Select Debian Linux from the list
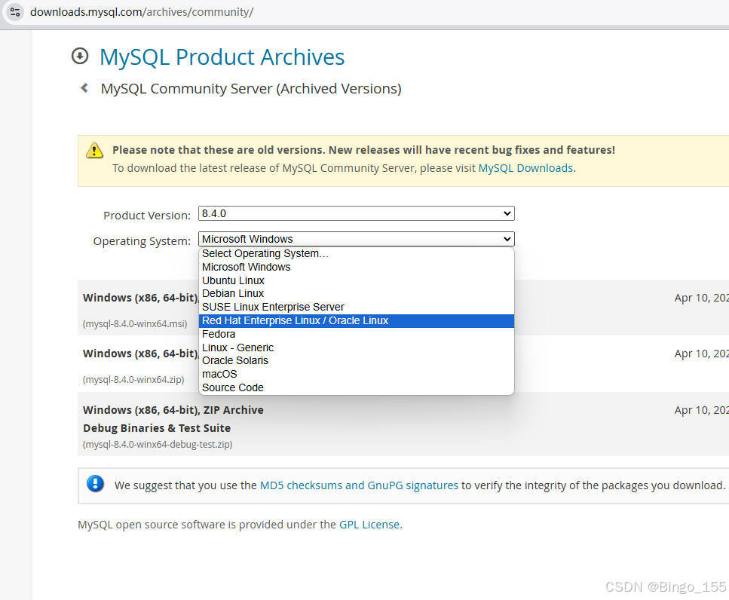The width and height of the screenshot is (729, 600). (x=356, y=294)
